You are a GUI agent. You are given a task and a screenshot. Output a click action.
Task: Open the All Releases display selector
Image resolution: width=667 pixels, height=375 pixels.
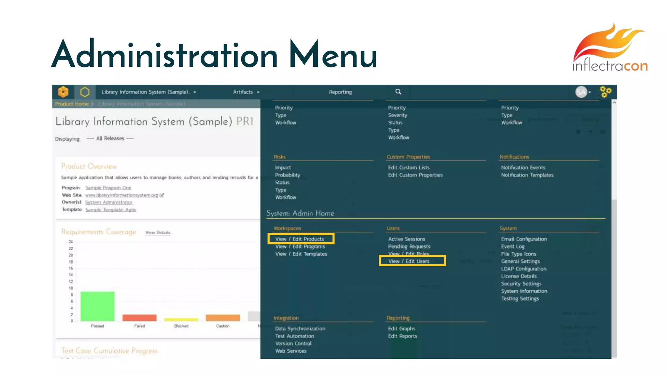tap(110, 139)
